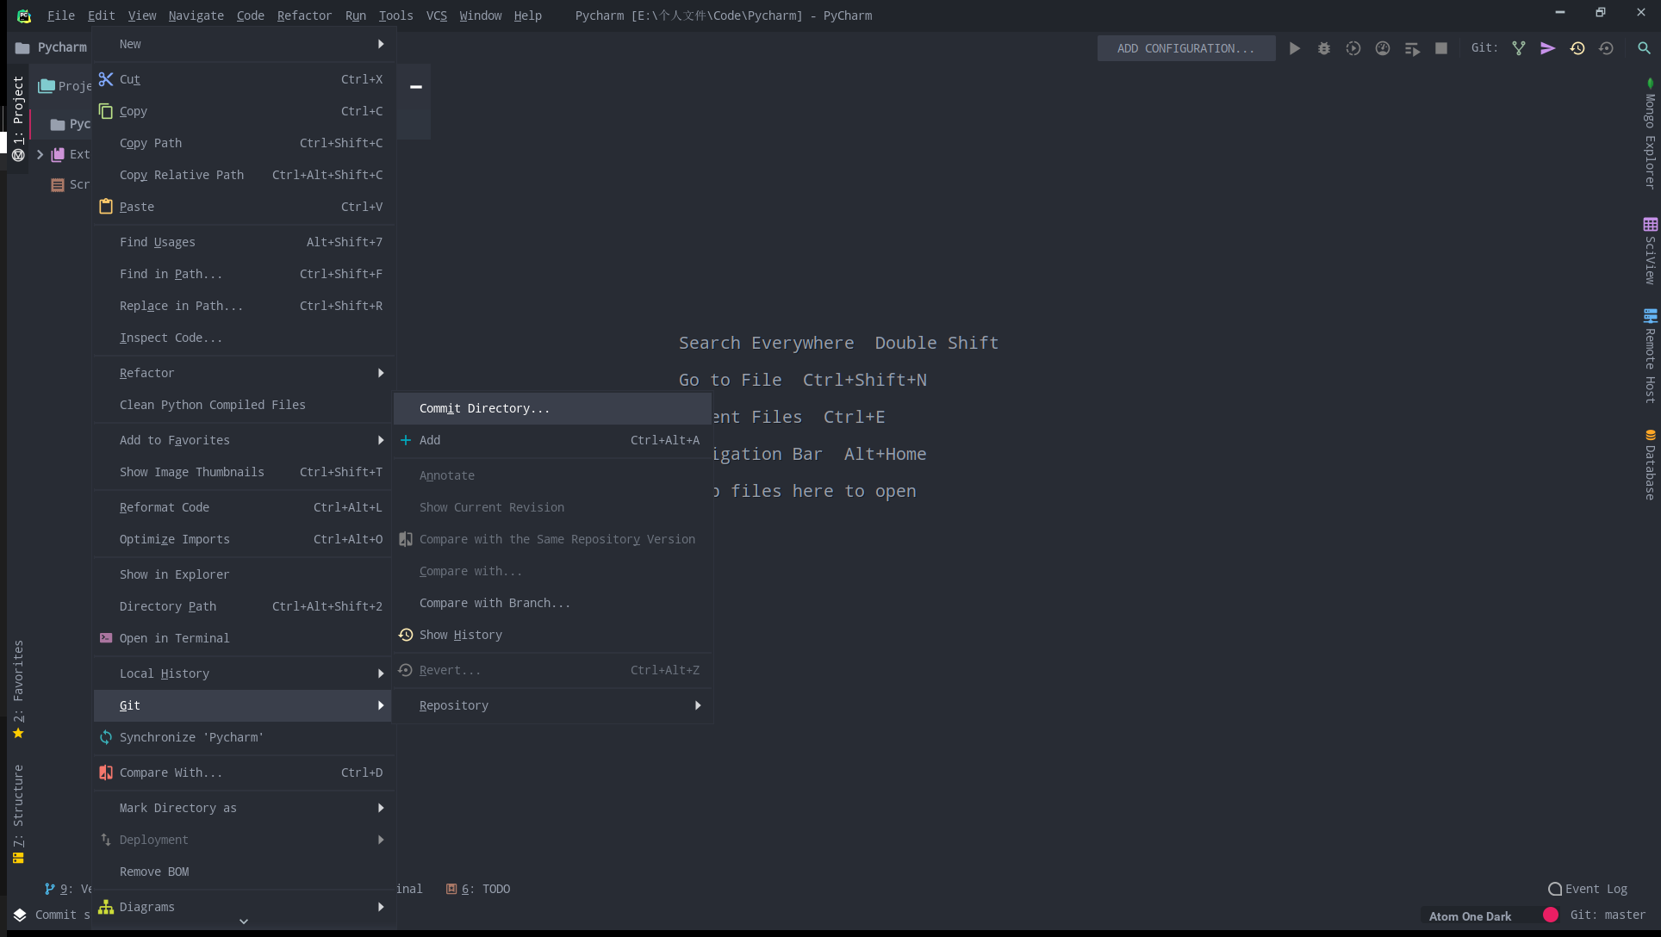This screenshot has height=937, width=1661.
Task: Click the Profiler tool icon
Action: pyautogui.click(x=1383, y=48)
